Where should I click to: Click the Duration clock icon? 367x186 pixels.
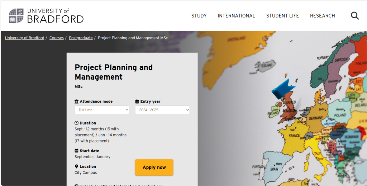[x=77, y=123]
